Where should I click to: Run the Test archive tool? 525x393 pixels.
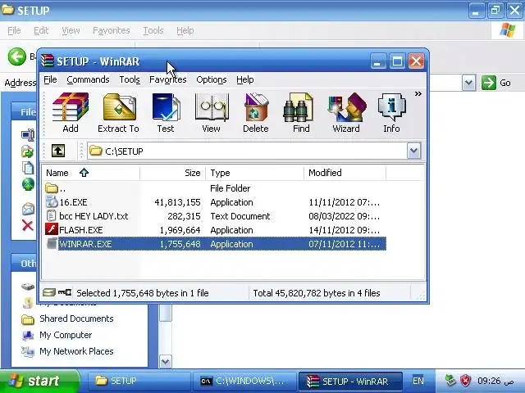coord(166,113)
